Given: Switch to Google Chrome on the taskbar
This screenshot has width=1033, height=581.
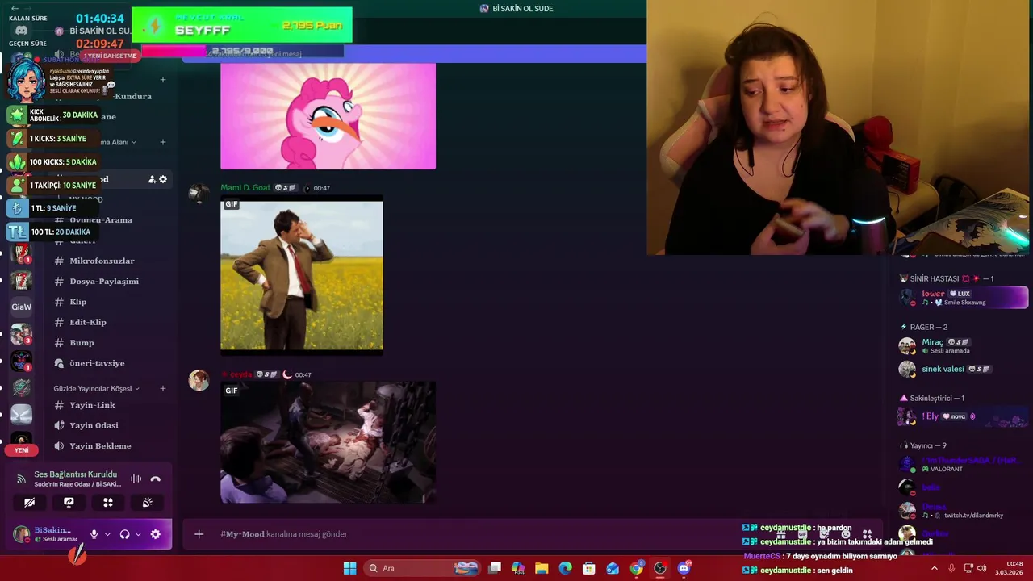Looking at the screenshot, I should 637,568.
